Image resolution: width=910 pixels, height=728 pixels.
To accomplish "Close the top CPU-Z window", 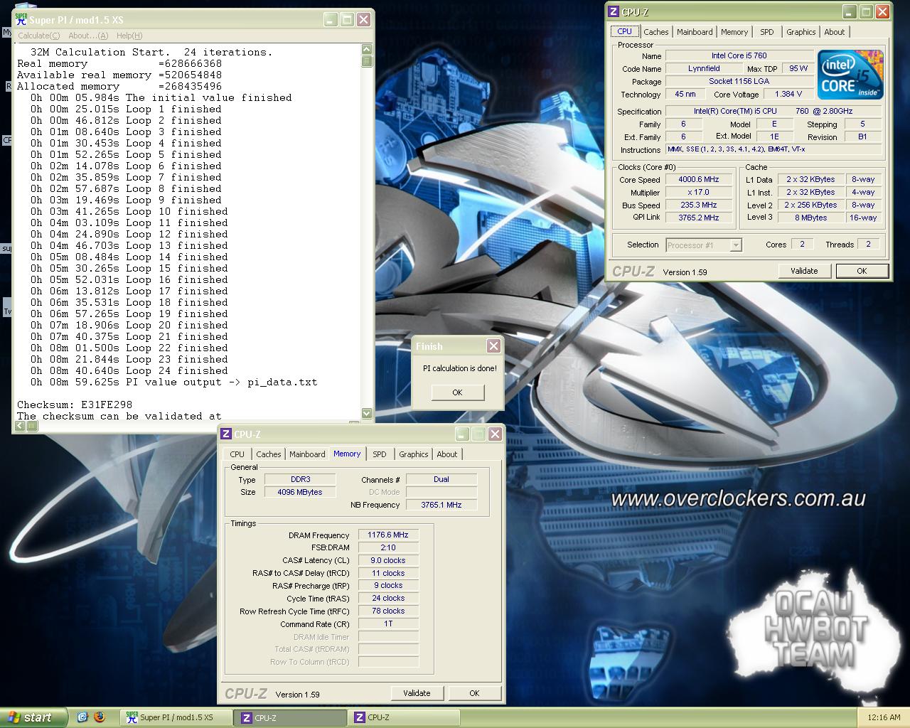I will tap(882, 11).
